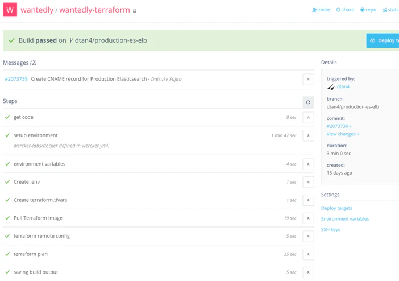Click the green build passed checkmark
Image resolution: width=399 pixels, height=281 pixels.
tap(11, 40)
